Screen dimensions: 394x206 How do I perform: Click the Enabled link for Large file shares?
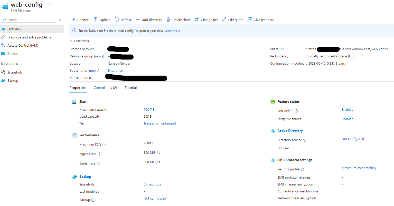348,119
